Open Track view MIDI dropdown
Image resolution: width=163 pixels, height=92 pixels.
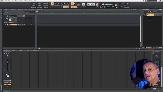coord(33,10)
